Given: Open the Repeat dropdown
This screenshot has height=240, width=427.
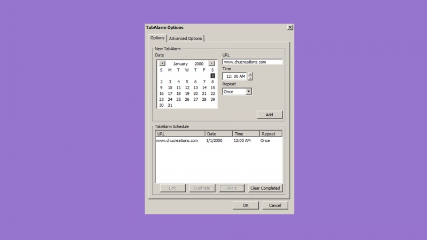Looking at the screenshot, I should (x=249, y=92).
